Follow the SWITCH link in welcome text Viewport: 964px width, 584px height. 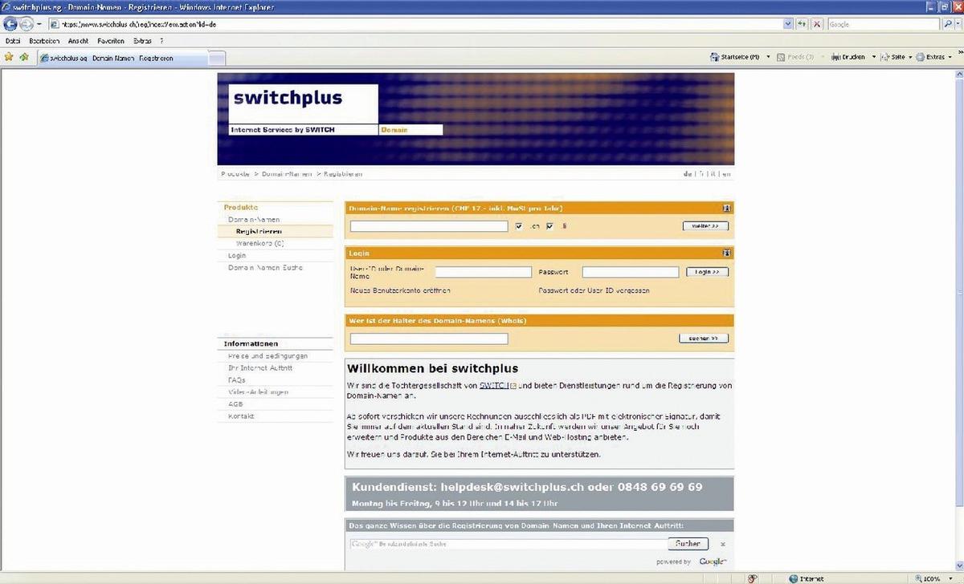tap(494, 386)
